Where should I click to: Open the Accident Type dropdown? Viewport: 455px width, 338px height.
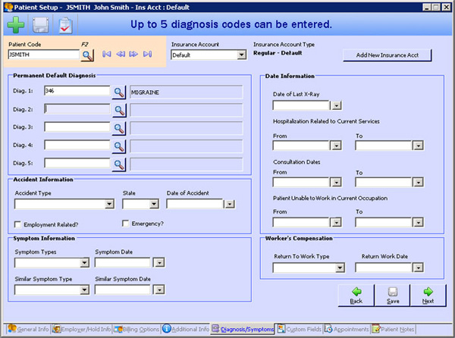tap(109, 204)
